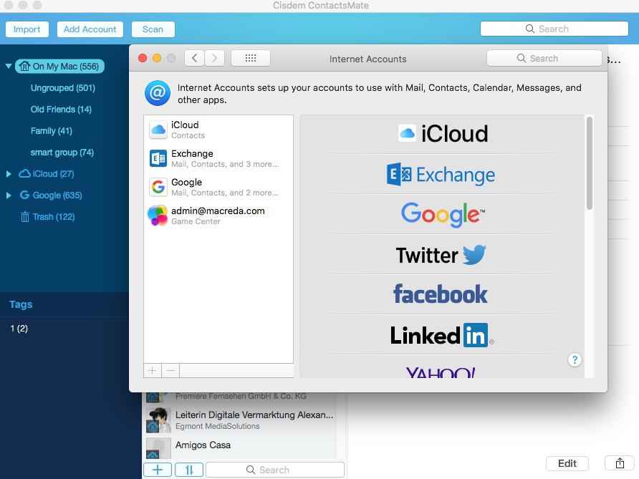Choose facebook account type
This screenshot has width=639, height=479.
click(442, 294)
